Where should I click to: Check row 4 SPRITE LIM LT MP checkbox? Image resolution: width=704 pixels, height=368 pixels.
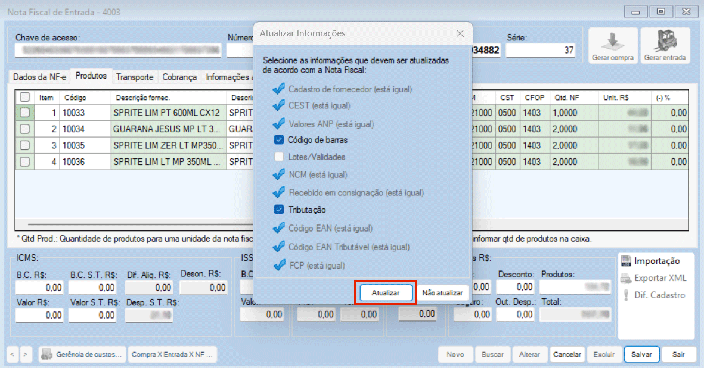pyautogui.click(x=24, y=162)
